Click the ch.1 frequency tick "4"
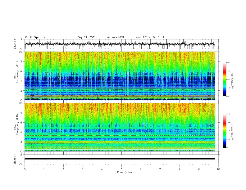246x190 pixels. [x=22, y=81]
